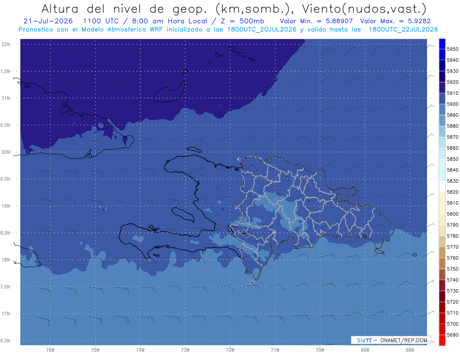Click the 'Valor Min. = 5.88907' value
460x355 pixels.
click(316, 21)
